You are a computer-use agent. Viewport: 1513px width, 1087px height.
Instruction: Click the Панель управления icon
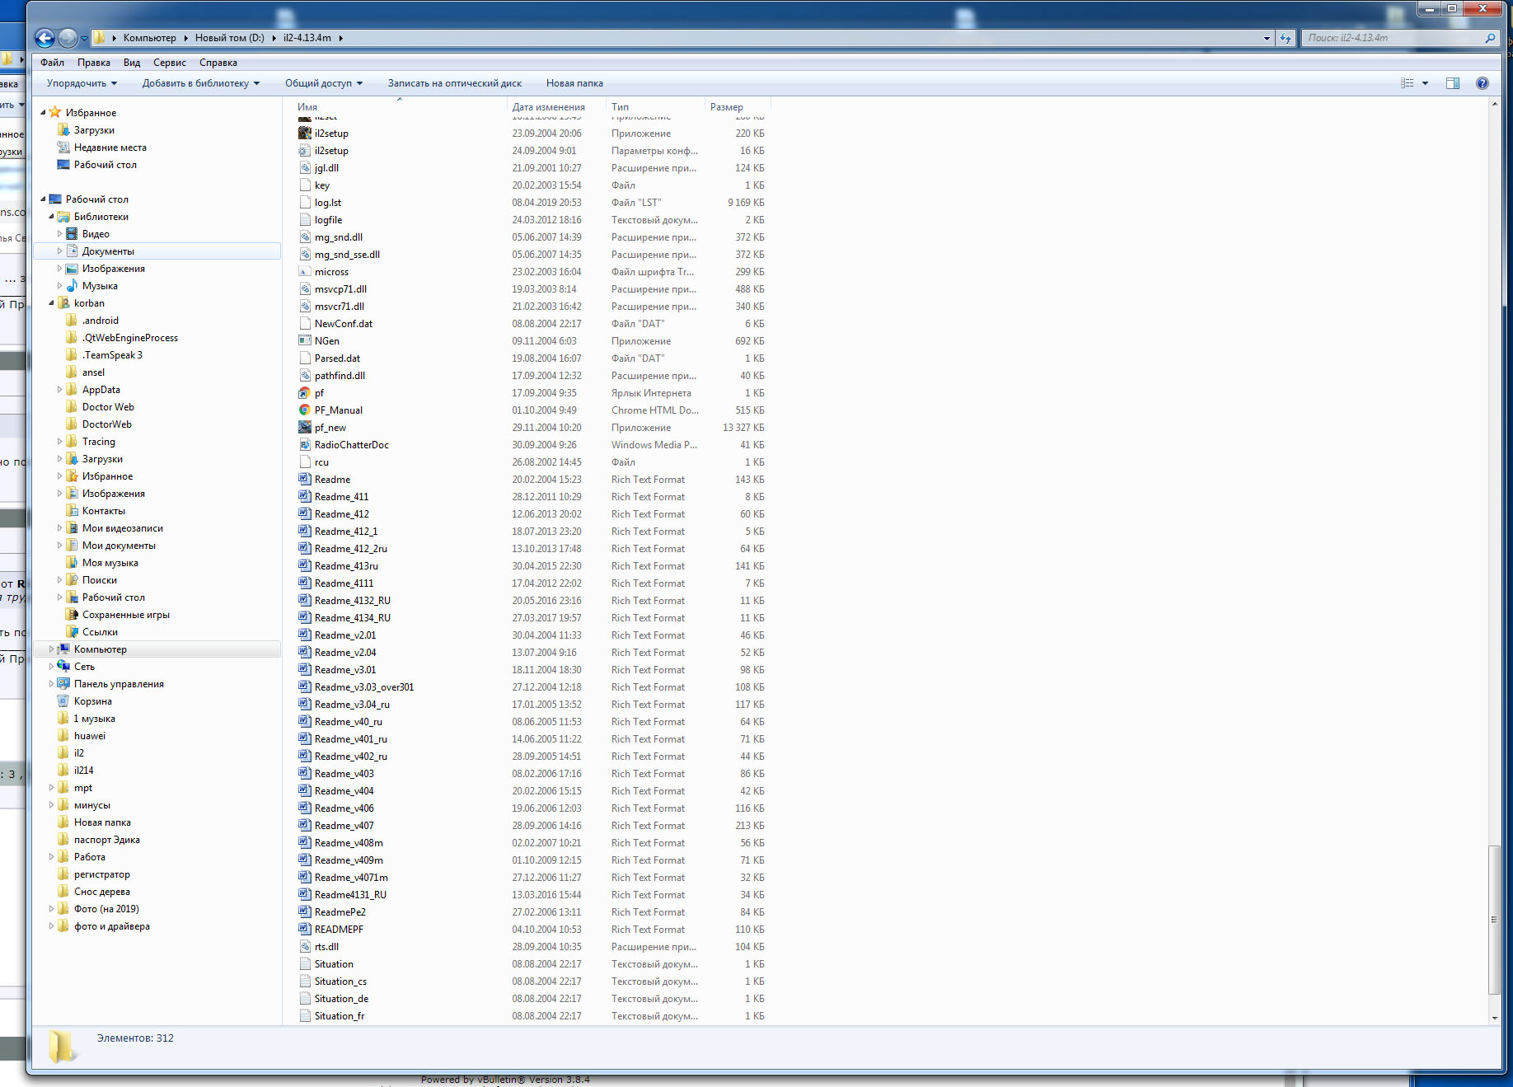click(63, 684)
